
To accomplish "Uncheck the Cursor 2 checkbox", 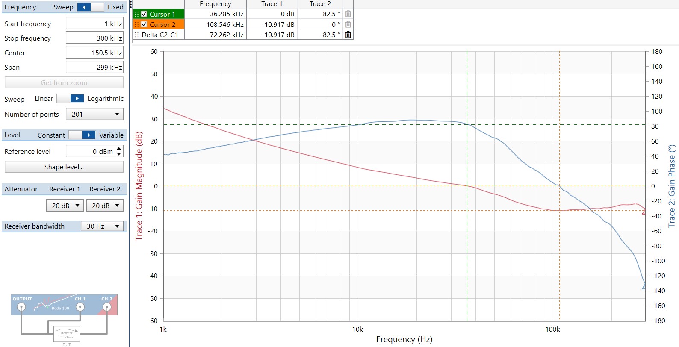I will click(x=144, y=24).
